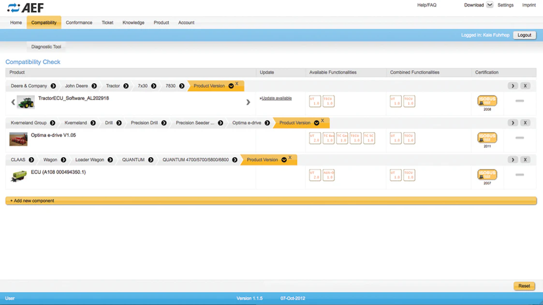
Task: Open the Knowledge tab
Action: 133,23
